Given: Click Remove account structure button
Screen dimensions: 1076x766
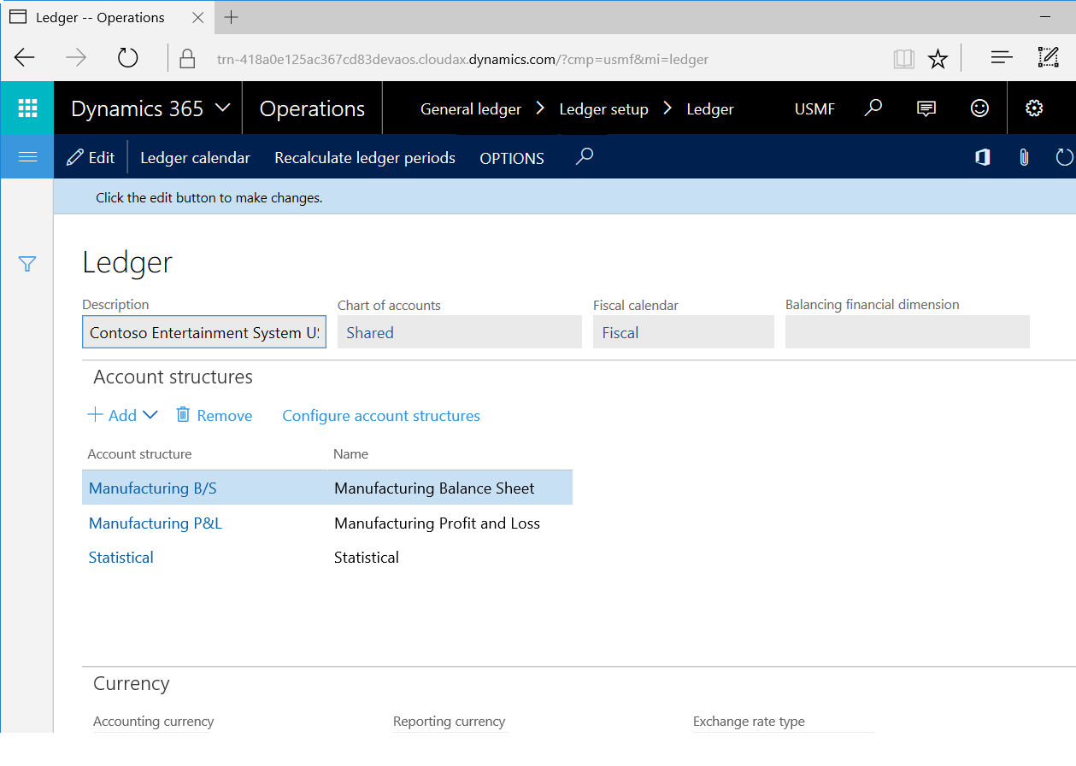Looking at the screenshot, I should [x=215, y=415].
